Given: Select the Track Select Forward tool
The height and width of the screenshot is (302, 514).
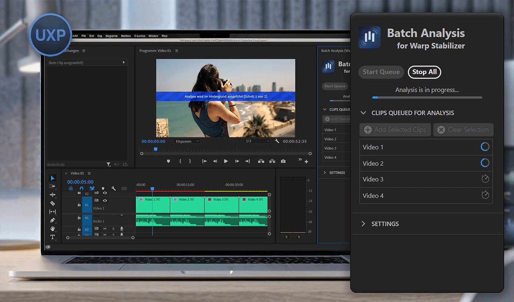Looking at the screenshot, I should pyautogui.click(x=53, y=186).
